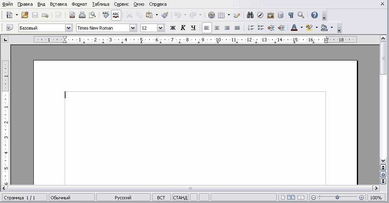Click the horizontal scrollbar right arrow
This screenshot has width=389, height=203.
pyautogui.click(x=376, y=188)
